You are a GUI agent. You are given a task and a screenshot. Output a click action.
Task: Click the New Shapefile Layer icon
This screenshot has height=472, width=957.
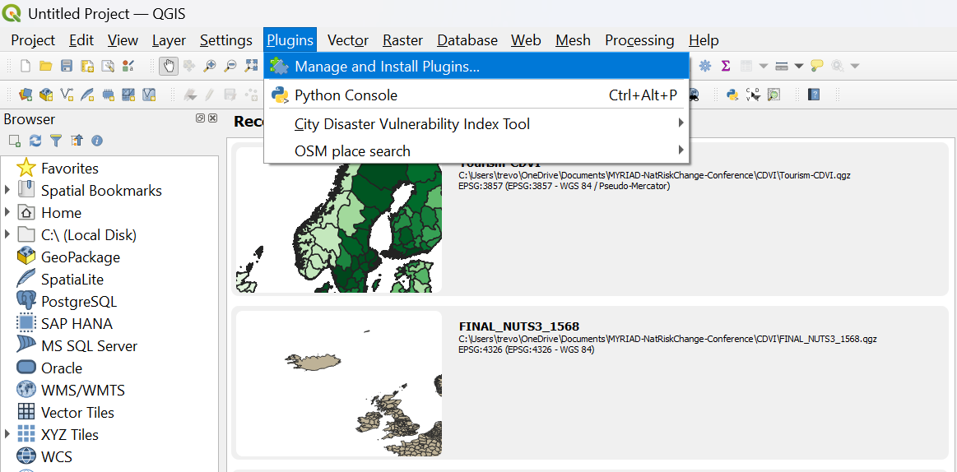tap(67, 95)
